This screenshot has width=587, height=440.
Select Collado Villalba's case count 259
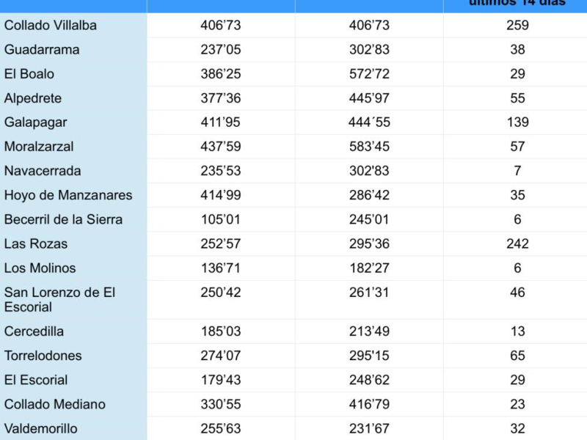(x=517, y=26)
